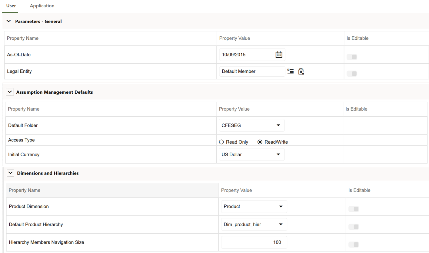Collapse the Parameters - General section
This screenshot has height=253, width=429.
click(8, 21)
